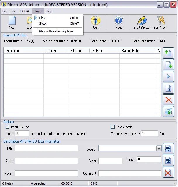Choose Play from the Player menu

[58, 18]
